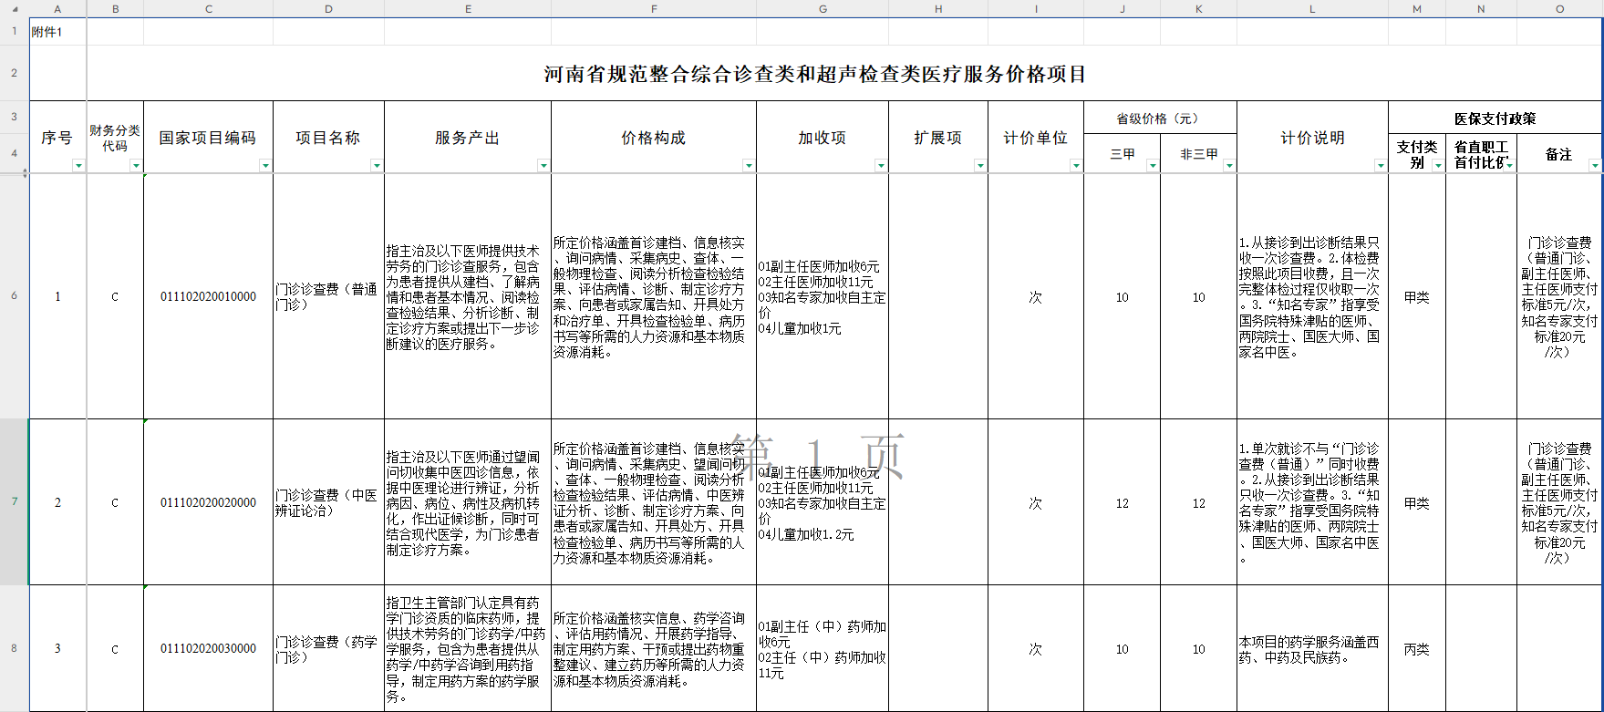1604x712 pixels.
Task: Open the 财务分类代码 filter dropdown
Action: pyautogui.click(x=136, y=165)
